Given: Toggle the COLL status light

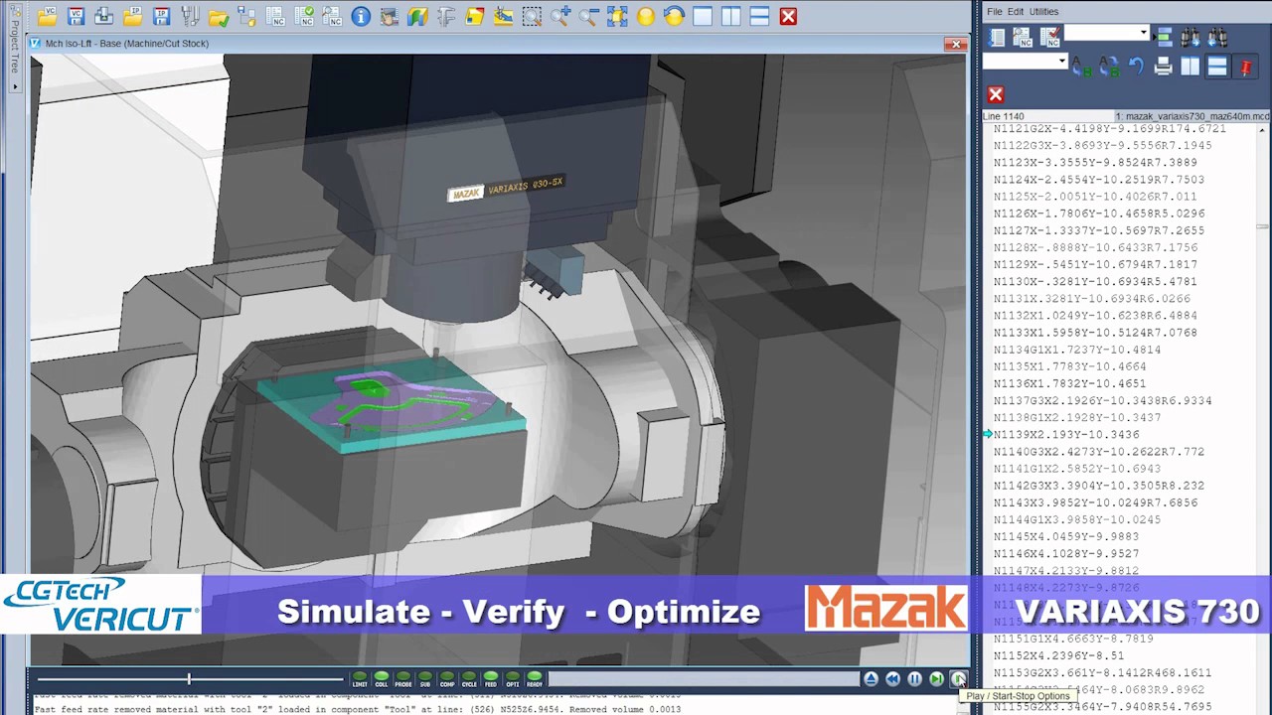Looking at the screenshot, I should click(382, 678).
